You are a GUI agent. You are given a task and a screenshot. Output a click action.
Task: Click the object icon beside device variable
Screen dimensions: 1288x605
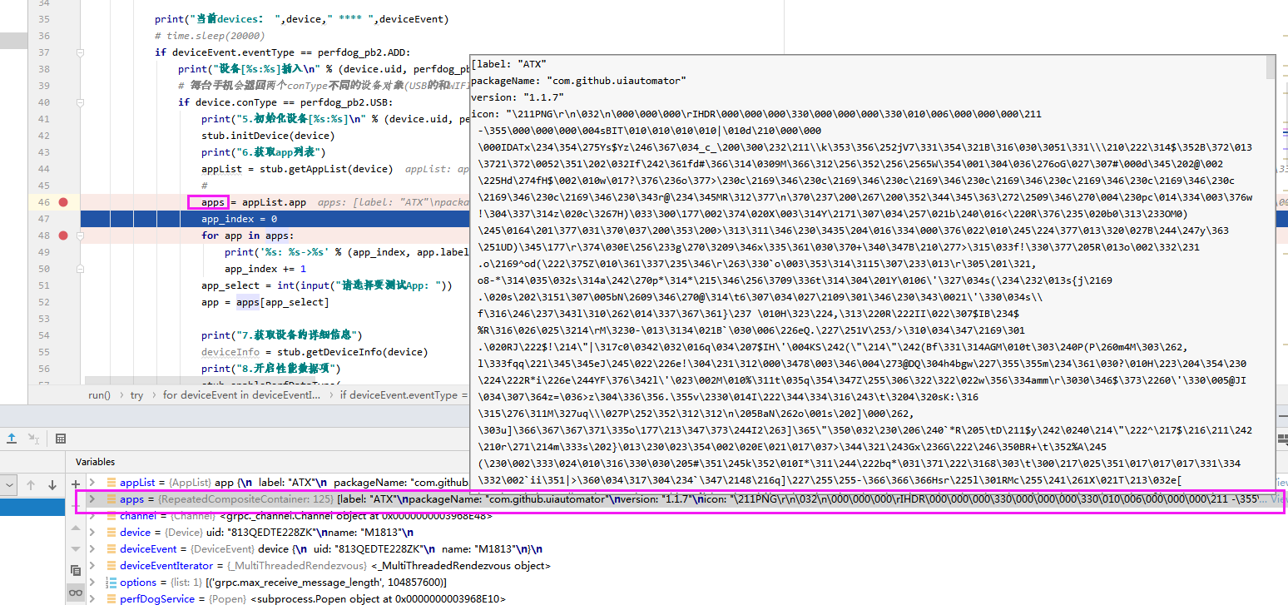click(x=111, y=533)
